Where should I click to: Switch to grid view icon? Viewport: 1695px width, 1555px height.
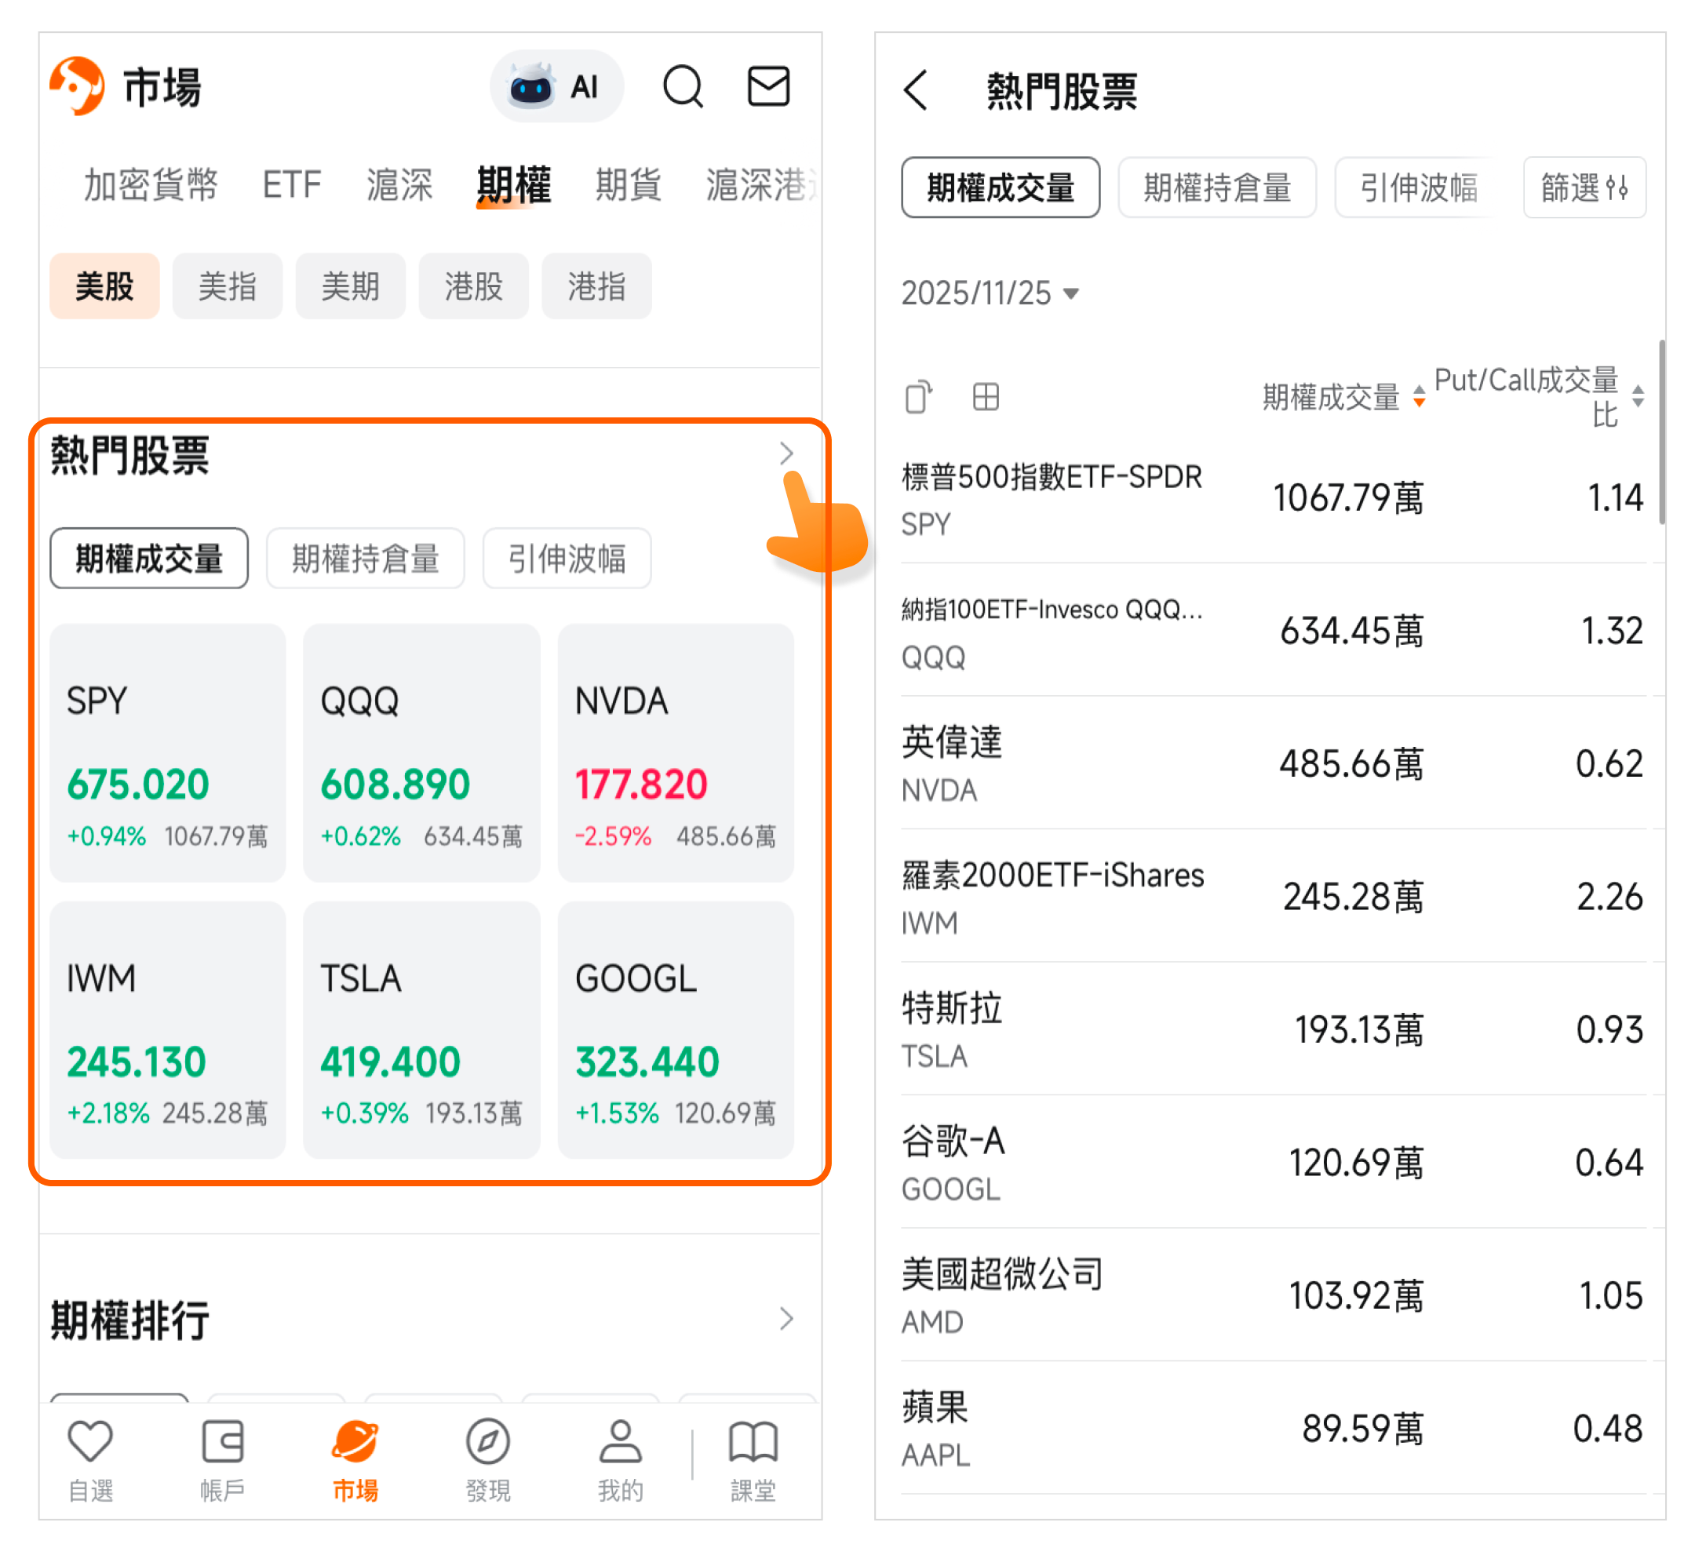coord(985,396)
